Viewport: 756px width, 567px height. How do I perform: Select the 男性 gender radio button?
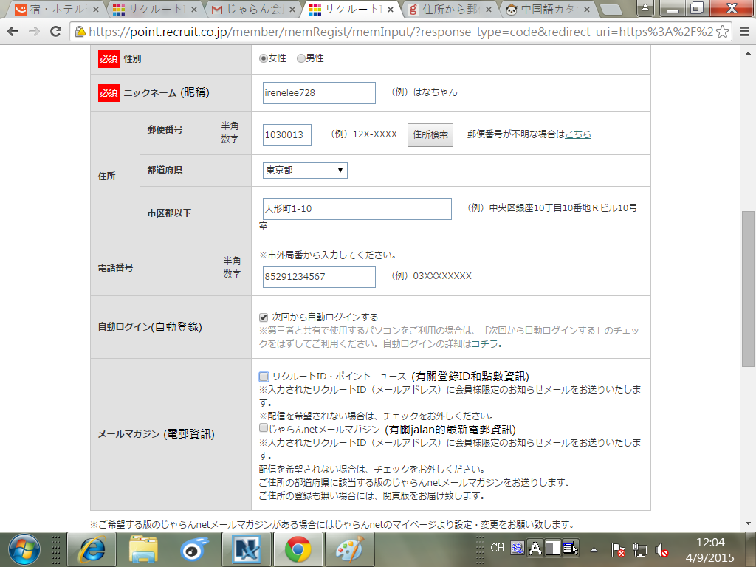click(x=301, y=58)
